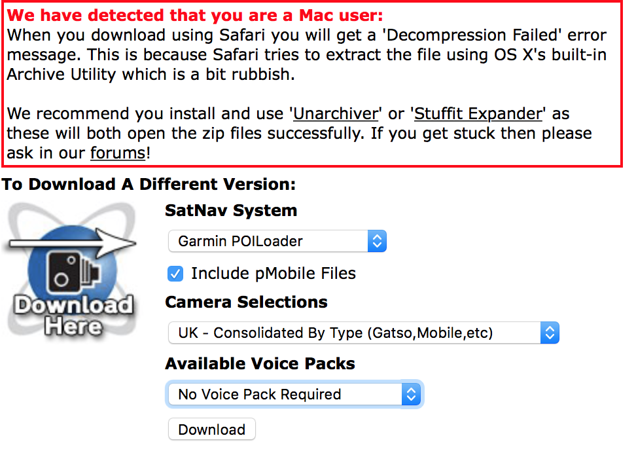Untick the Include pMobile Files checkbox
The image size is (636, 457).
pos(175,273)
